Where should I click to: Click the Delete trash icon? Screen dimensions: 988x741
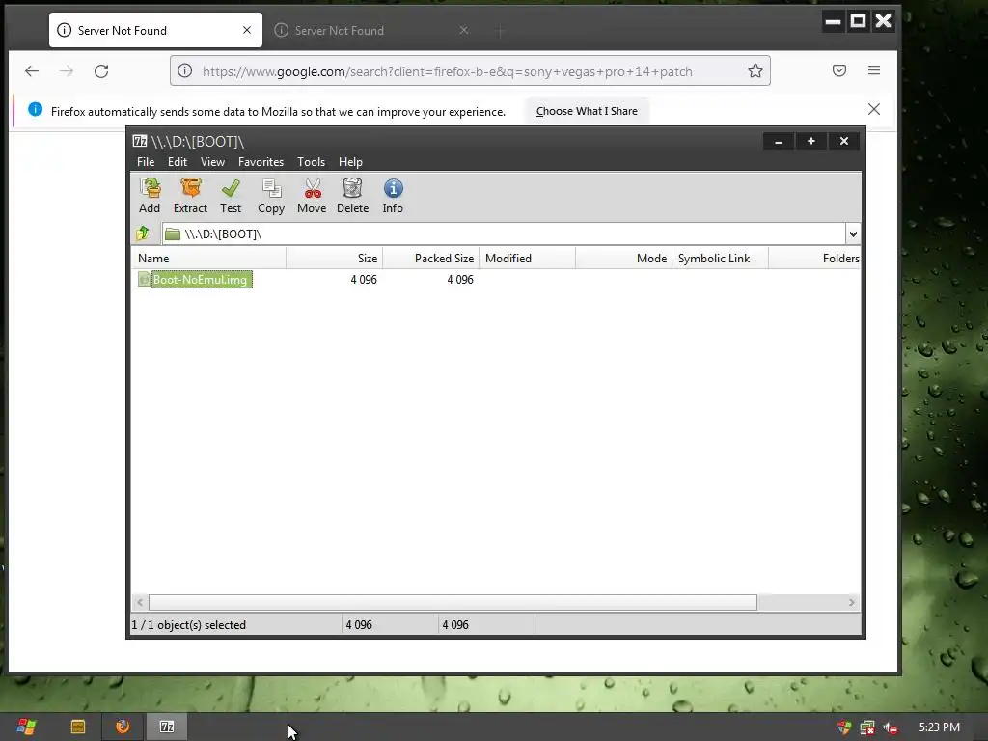pyautogui.click(x=352, y=196)
